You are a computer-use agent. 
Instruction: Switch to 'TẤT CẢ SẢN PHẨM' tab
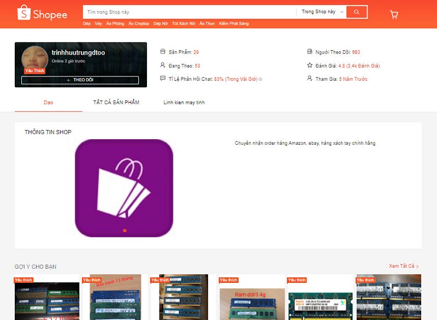(x=116, y=103)
